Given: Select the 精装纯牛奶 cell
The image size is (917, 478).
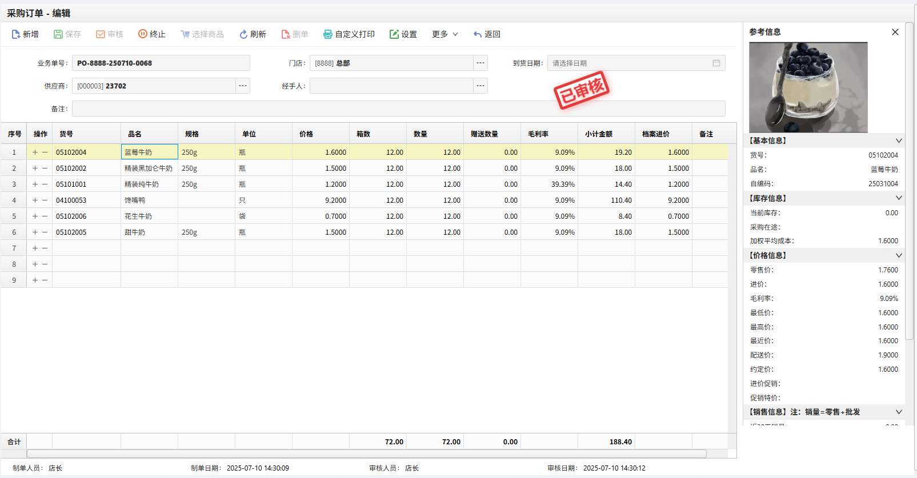Looking at the screenshot, I should point(150,184).
